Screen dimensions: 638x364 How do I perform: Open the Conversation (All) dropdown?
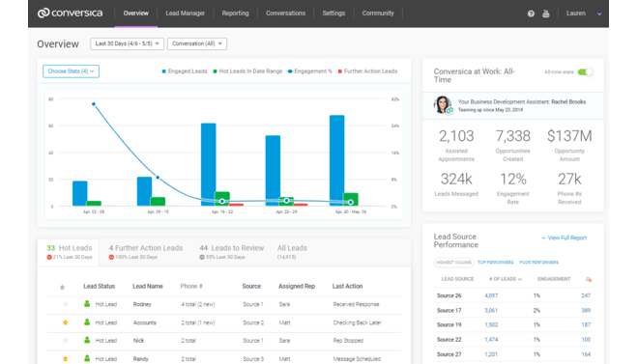197,43
